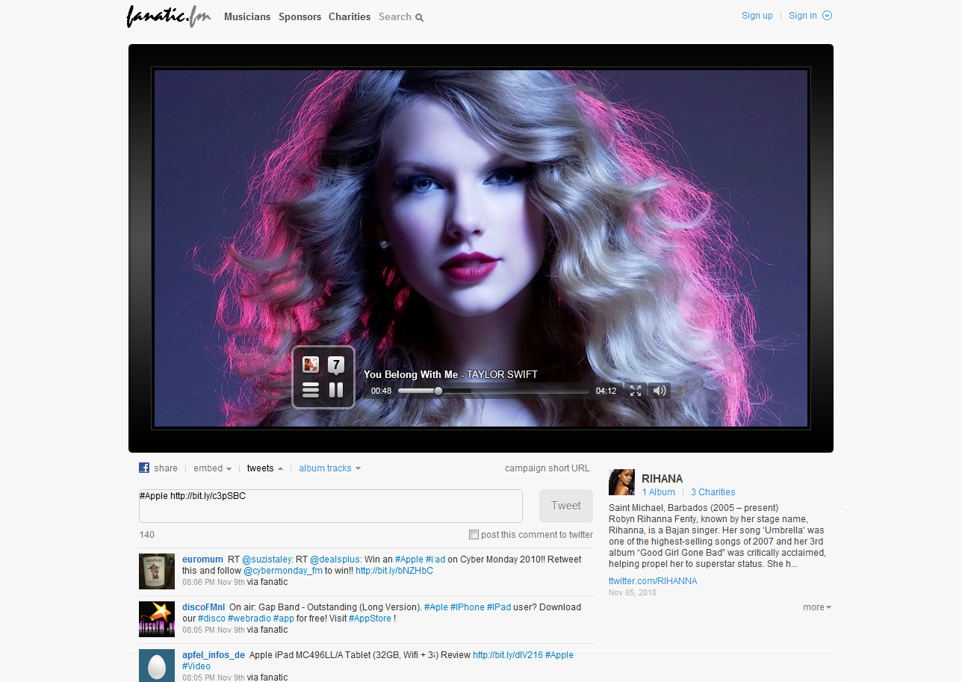Image resolution: width=962 pixels, height=682 pixels.
Task: Click the RIHANA artist name heading
Action: coord(662,479)
